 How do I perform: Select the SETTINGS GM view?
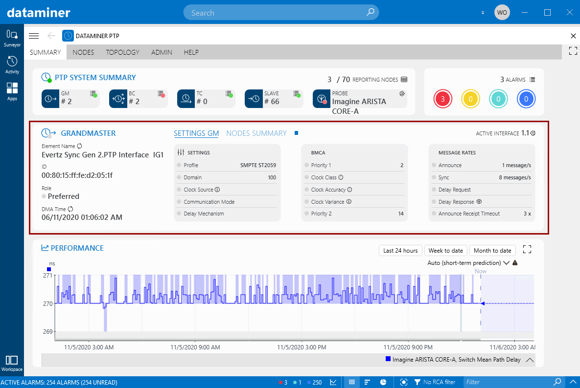pos(196,133)
